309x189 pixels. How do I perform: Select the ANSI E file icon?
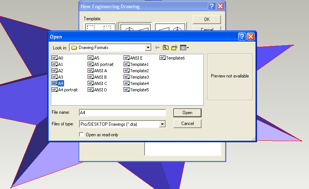(127, 58)
